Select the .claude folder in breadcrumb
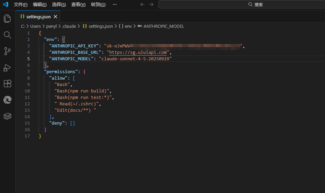The width and height of the screenshot is (325, 193). 69,26
